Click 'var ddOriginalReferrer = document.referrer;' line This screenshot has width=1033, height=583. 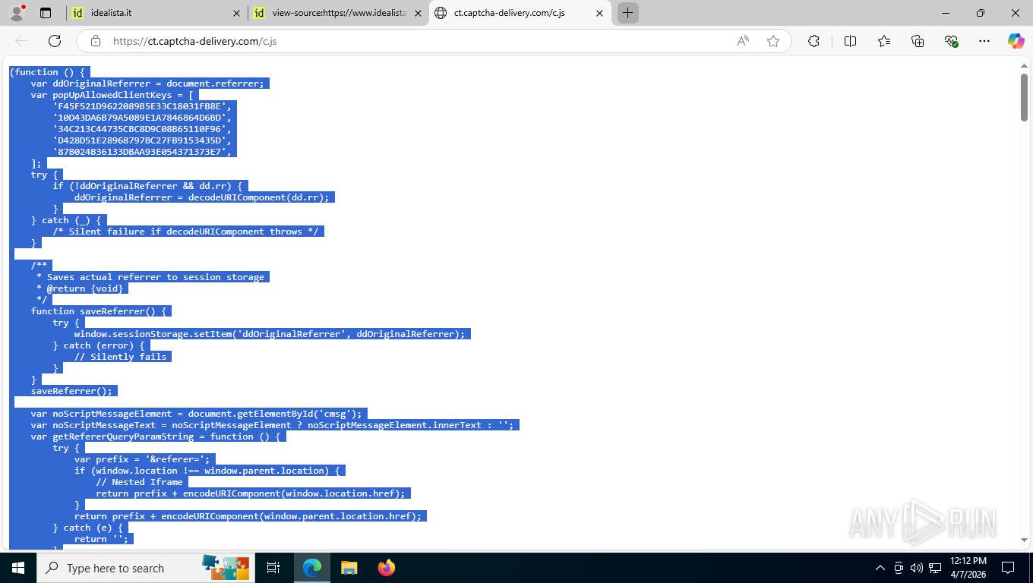pyautogui.click(x=147, y=84)
